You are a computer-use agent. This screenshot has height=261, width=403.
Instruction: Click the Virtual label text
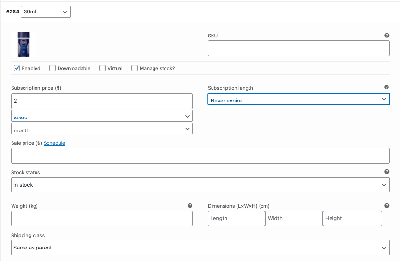[115, 69]
